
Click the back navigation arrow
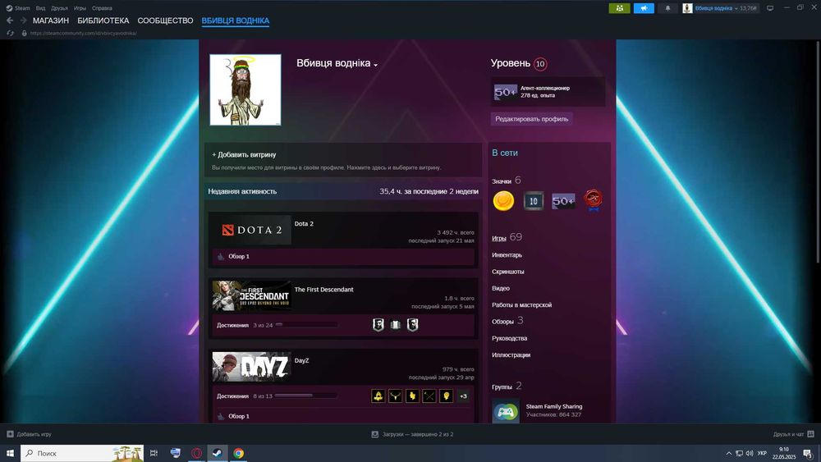pyautogui.click(x=10, y=21)
